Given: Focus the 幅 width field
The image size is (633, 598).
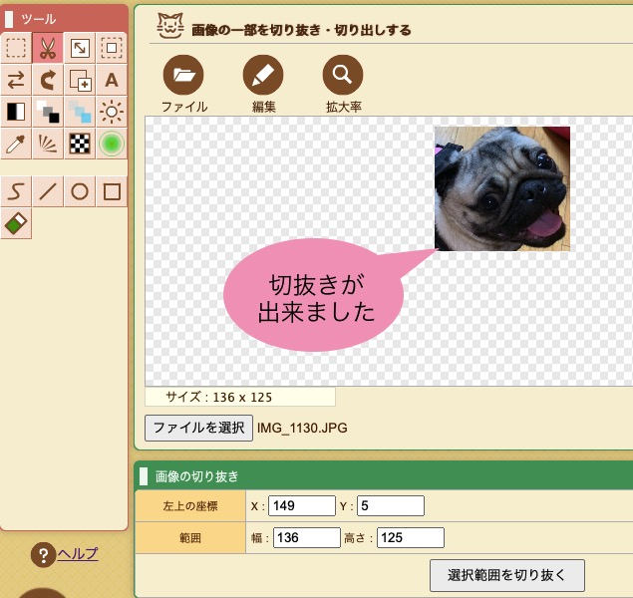Looking at the screenshot, I should 307,537.
